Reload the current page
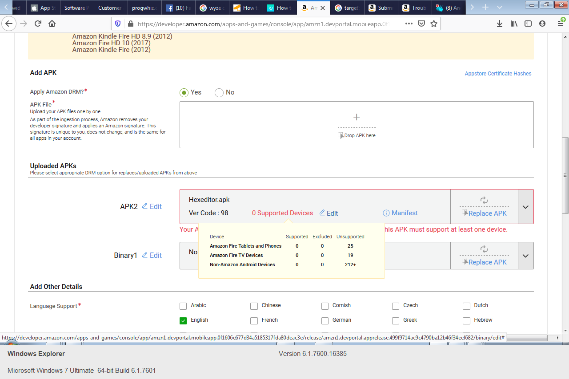Viewport: 569px width, 379px height. (38, 24)
